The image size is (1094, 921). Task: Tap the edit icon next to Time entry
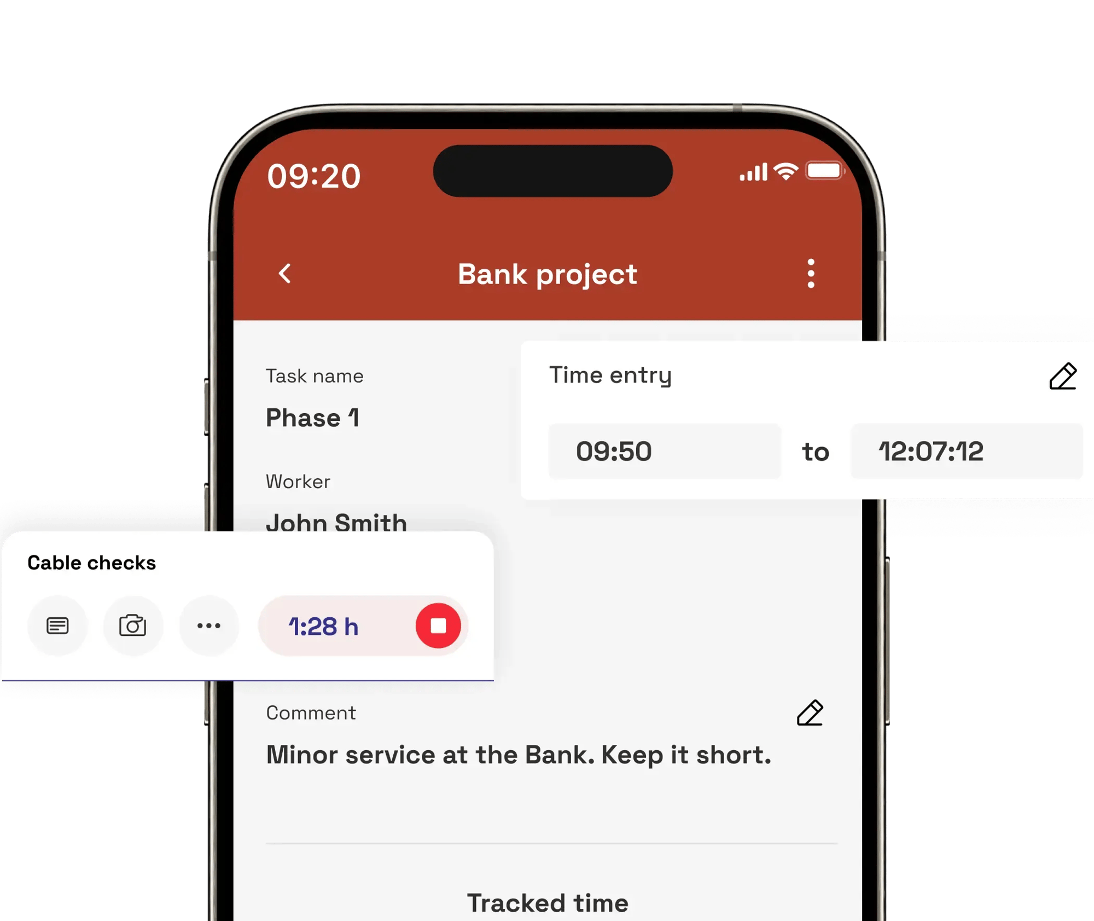(x=1062, y=375)
